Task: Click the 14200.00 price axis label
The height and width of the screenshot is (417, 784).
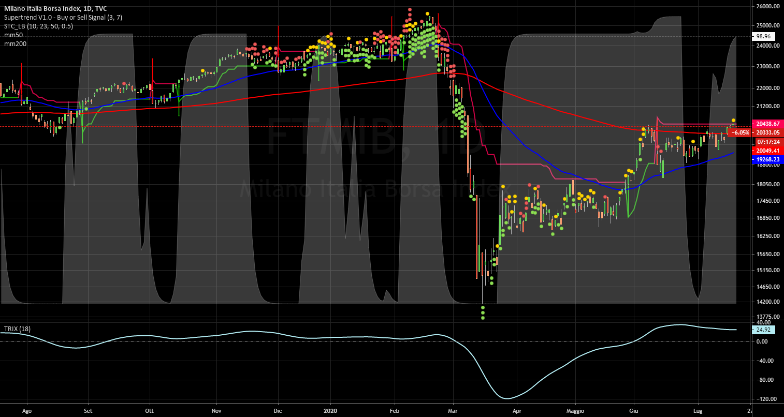Action: click(768, 302)
